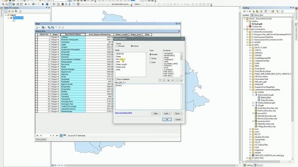Show all records view button in Table
298x167 pixels.
tap(61, 135)
